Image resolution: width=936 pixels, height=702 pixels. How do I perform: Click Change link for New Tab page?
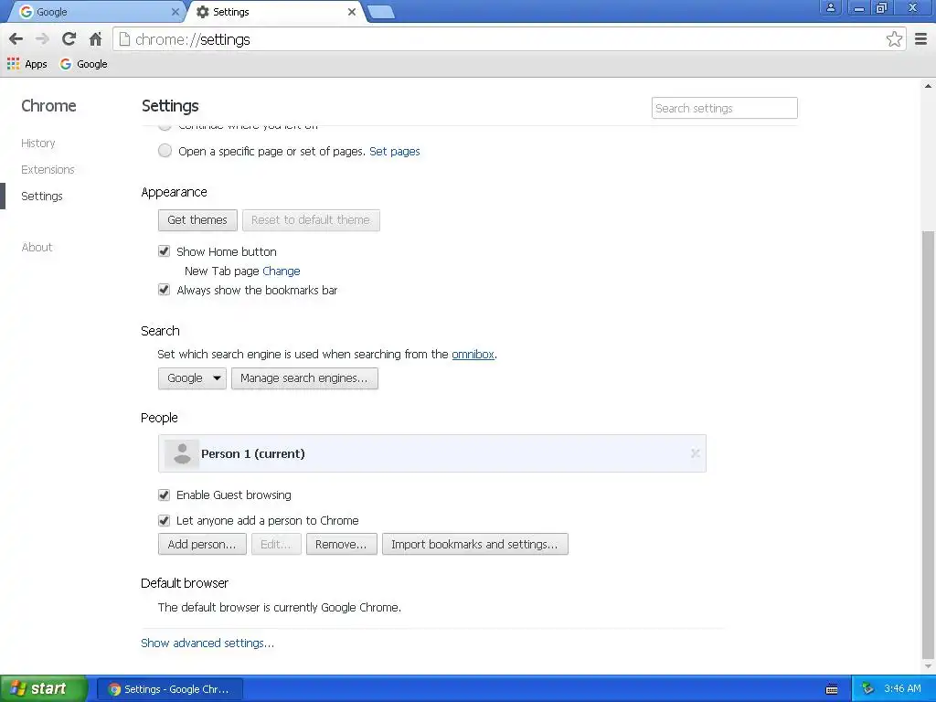pos(282,271)
